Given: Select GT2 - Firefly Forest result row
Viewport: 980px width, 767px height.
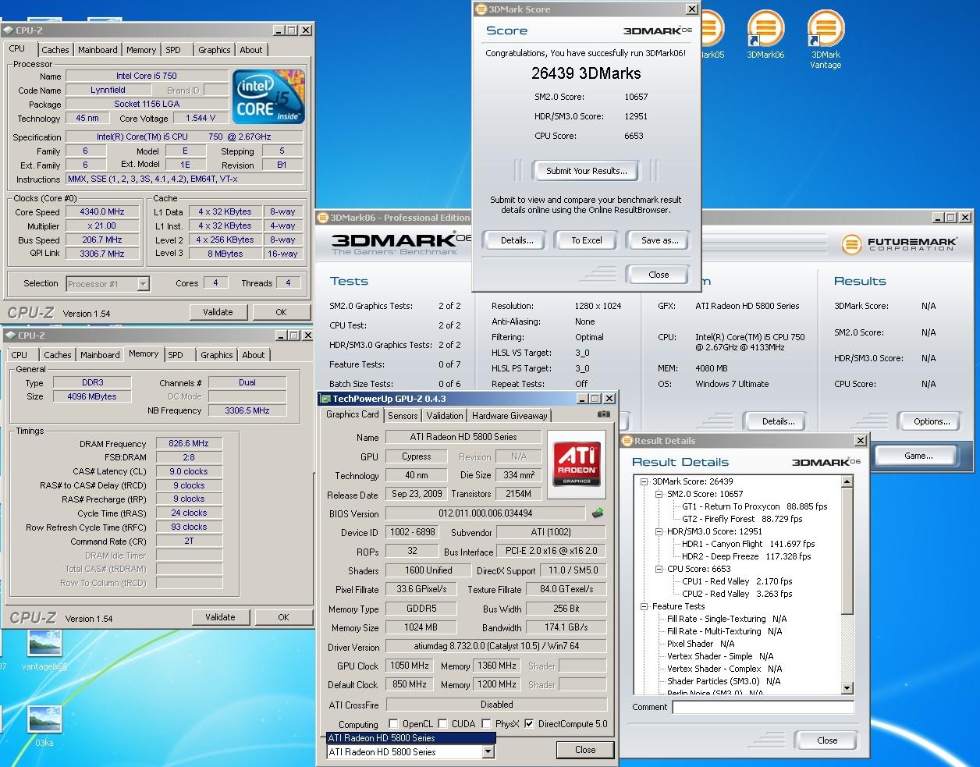Looking at the screenshot, I should [742, 519].
